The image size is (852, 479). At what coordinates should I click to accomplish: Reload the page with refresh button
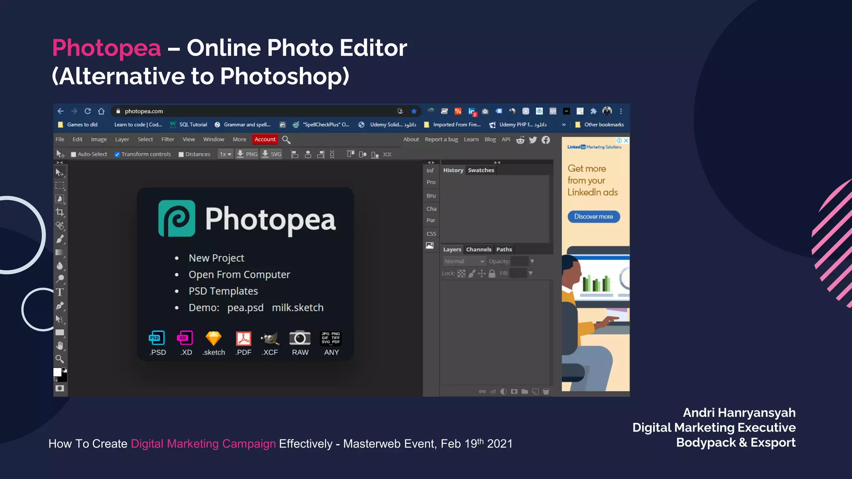coord(88,111)
